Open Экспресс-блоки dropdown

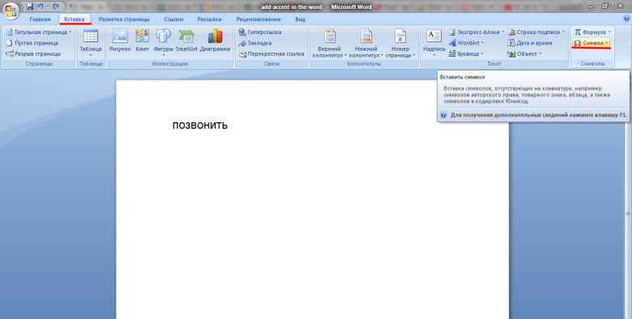[476, 32]
